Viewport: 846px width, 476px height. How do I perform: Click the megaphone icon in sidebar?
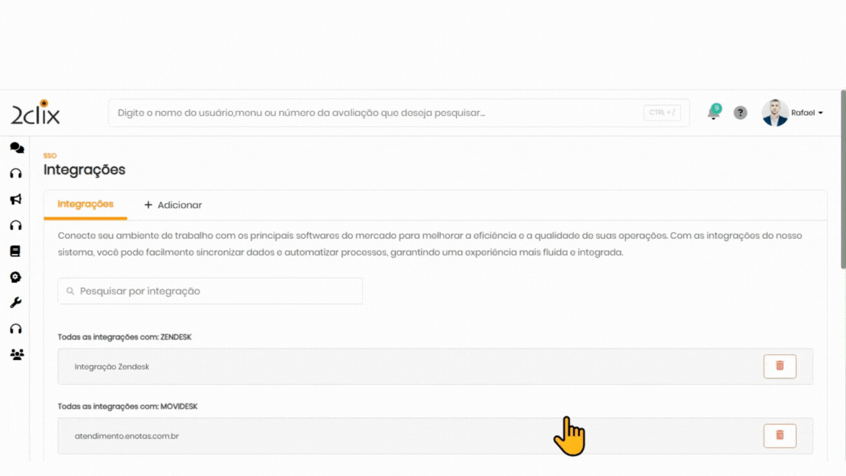coord(15,199)
